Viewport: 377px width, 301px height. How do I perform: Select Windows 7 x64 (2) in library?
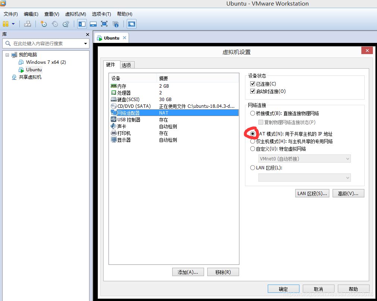tap(46, 62)
